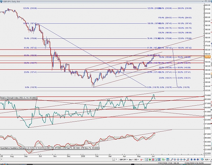Viewport: 212px width, 165px height.
Task: Click the second horizontal zoom icon
Action: coord(178,160)
